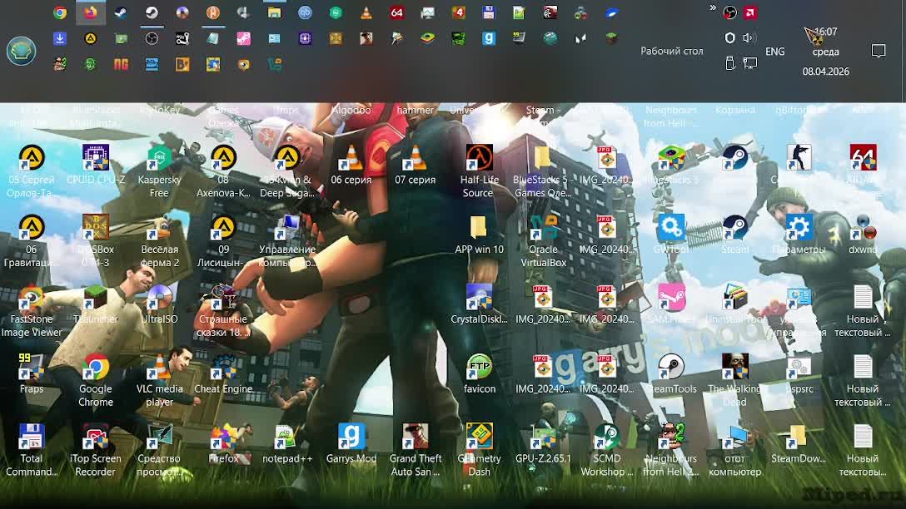
Task: Select the CrystalDiskInfo desktop shortcut
Action: (479, 304)
